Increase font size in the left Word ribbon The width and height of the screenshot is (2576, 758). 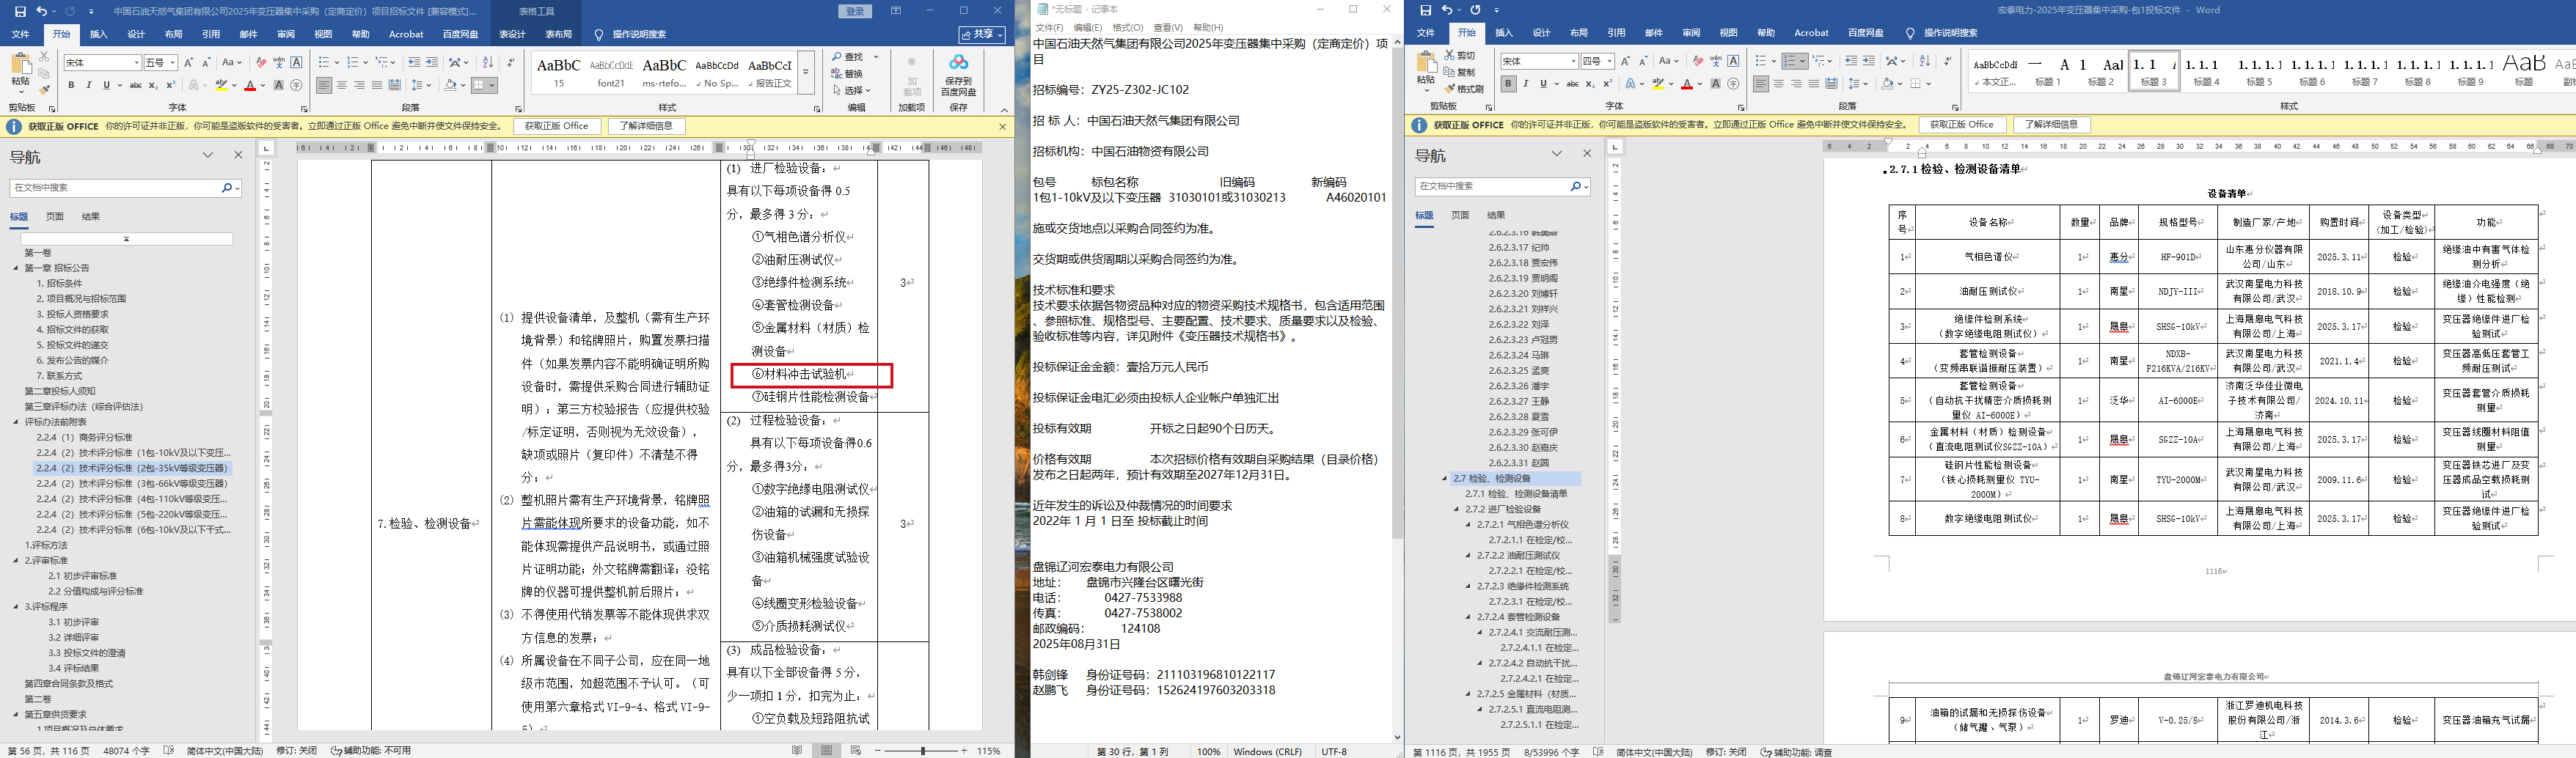coord(188,62)
